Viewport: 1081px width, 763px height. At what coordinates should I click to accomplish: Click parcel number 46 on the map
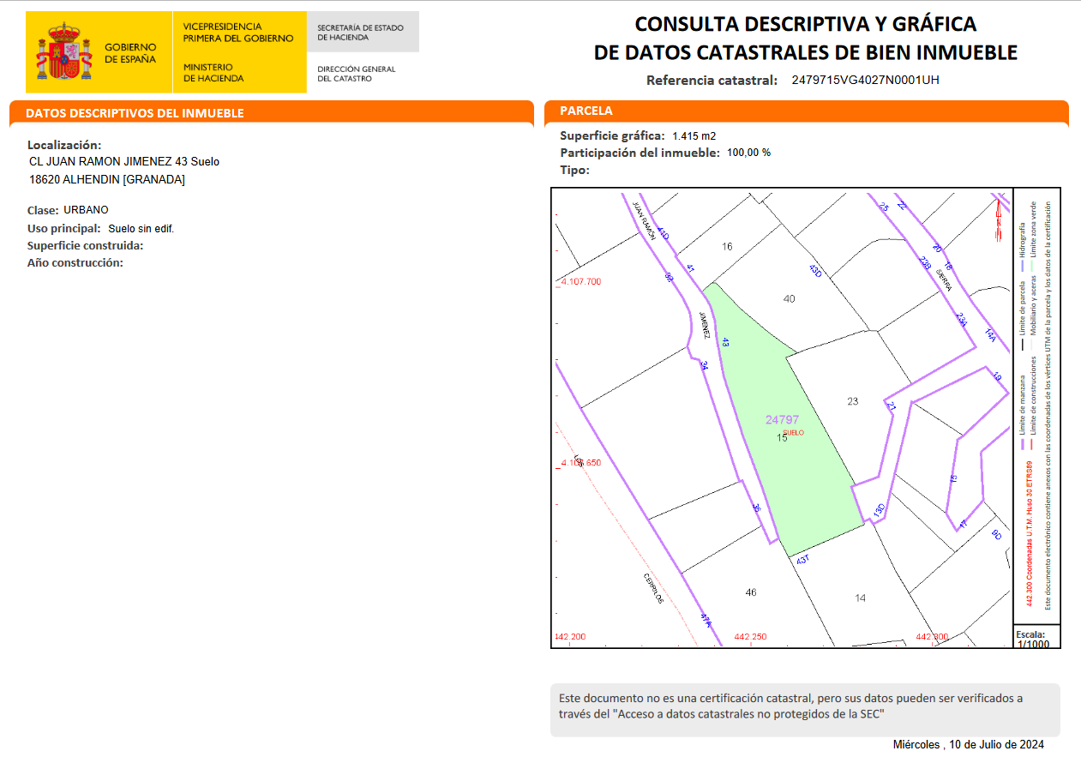coord(751,592)
